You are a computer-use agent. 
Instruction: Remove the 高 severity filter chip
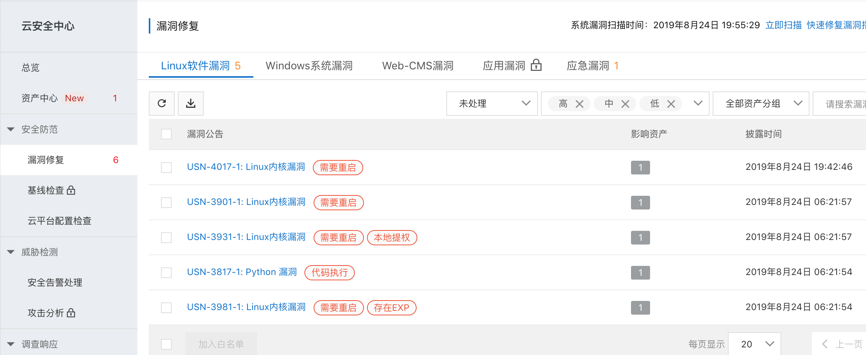click(579, 103)
